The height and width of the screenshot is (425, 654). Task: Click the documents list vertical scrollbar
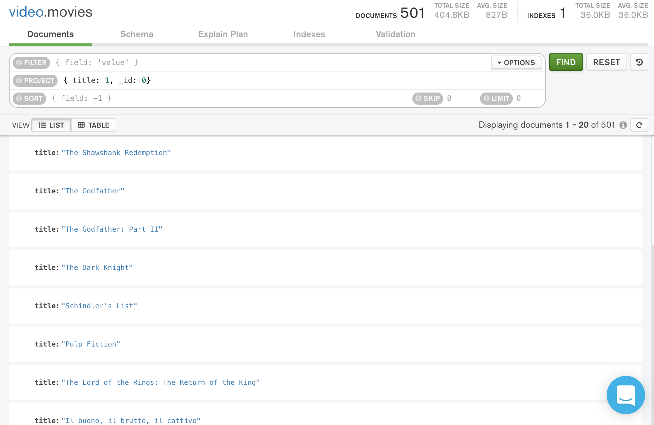(652, 191)
